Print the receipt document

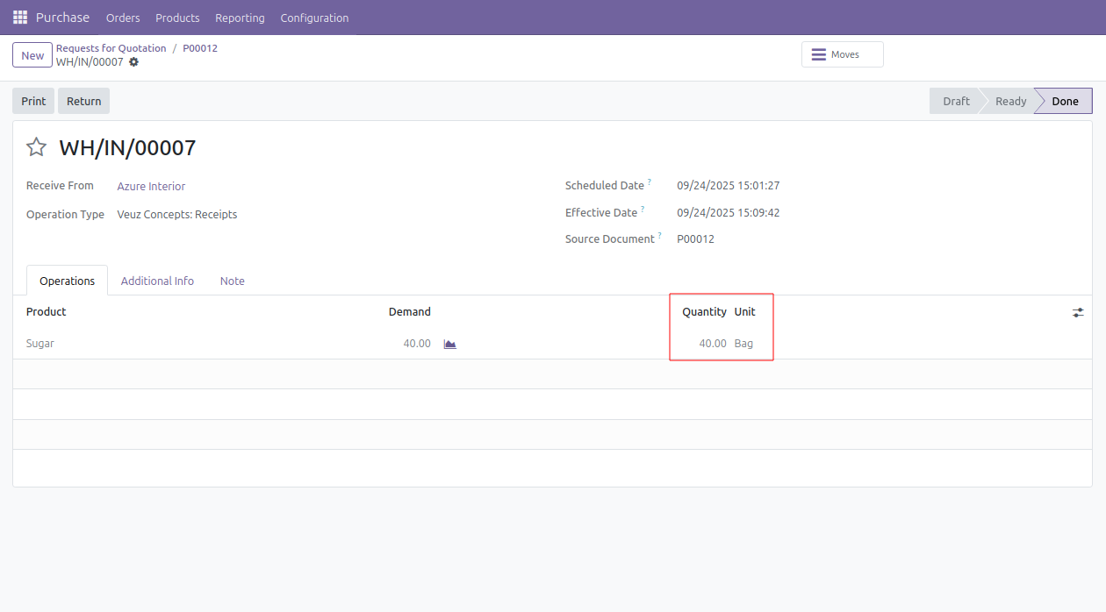[x=33, y=101]
